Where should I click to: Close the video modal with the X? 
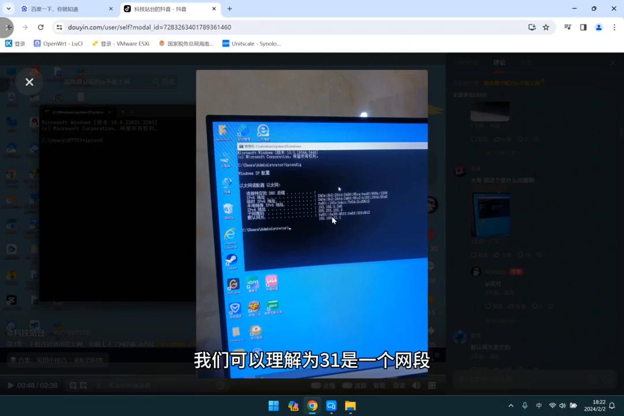pos(29,82)
